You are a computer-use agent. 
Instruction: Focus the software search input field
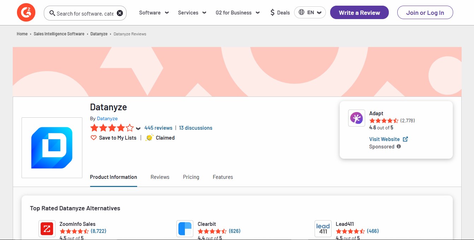[85, 13]
